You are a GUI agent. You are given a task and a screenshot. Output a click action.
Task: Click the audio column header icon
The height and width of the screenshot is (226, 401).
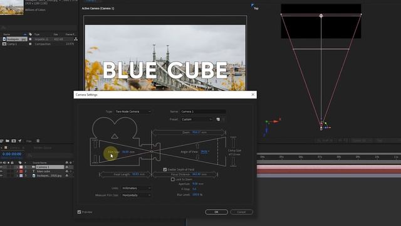(x=4, y=163)
